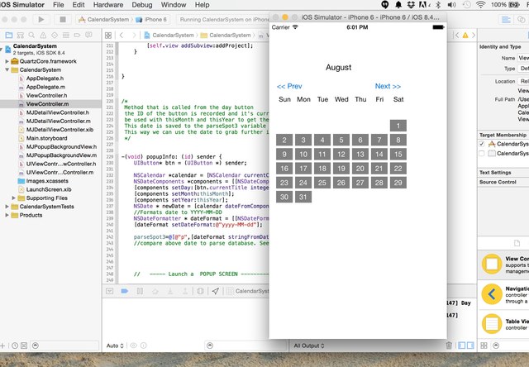
Task: Click CalendarSystem scheme in the toolbar
Action: (104, 20)
